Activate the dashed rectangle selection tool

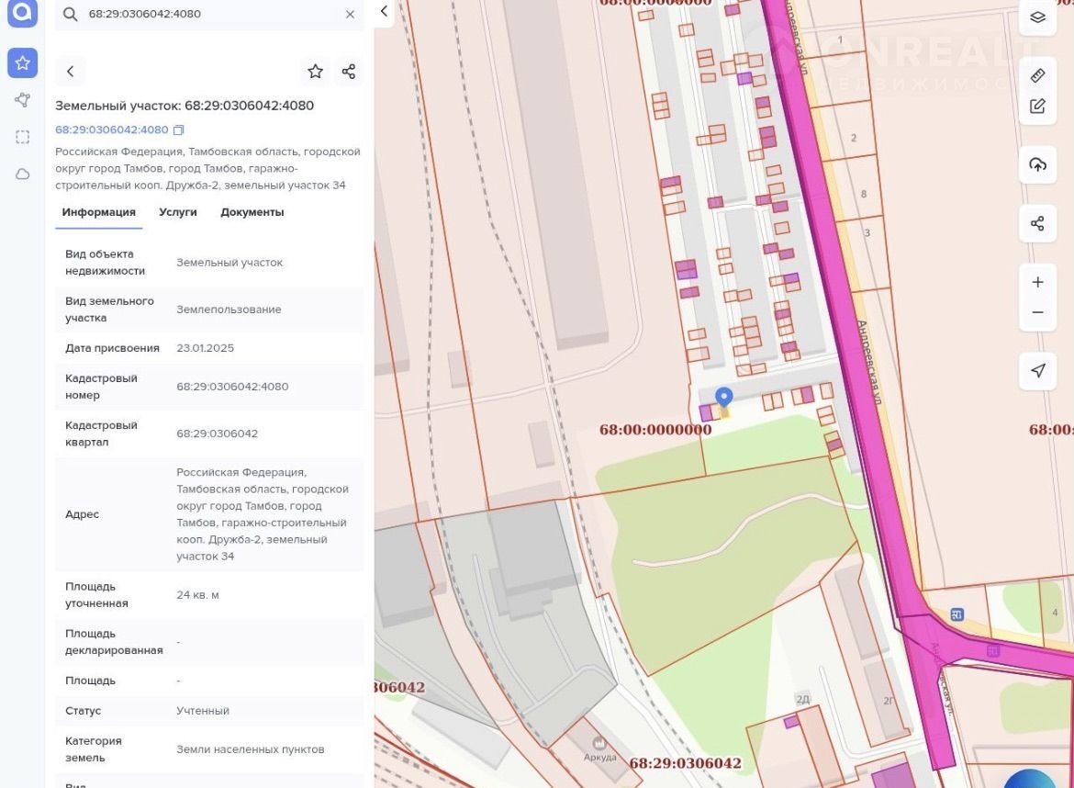tap(22, 137)
